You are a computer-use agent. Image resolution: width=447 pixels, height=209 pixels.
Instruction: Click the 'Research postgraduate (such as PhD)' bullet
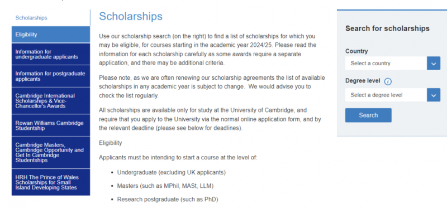click(168, 200)
